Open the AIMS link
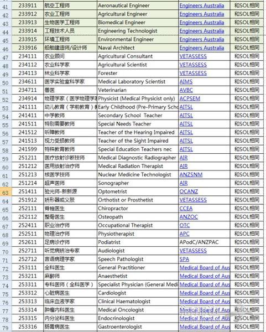This screenshot has height=332, width=266. coord(186,82)
